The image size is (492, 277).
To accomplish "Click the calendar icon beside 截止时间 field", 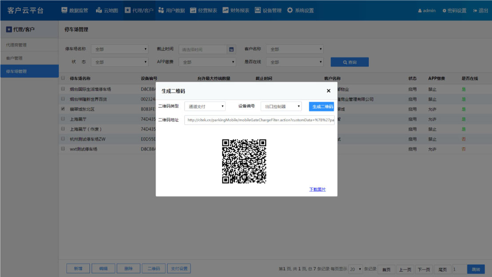I will (x=231, y=49).
